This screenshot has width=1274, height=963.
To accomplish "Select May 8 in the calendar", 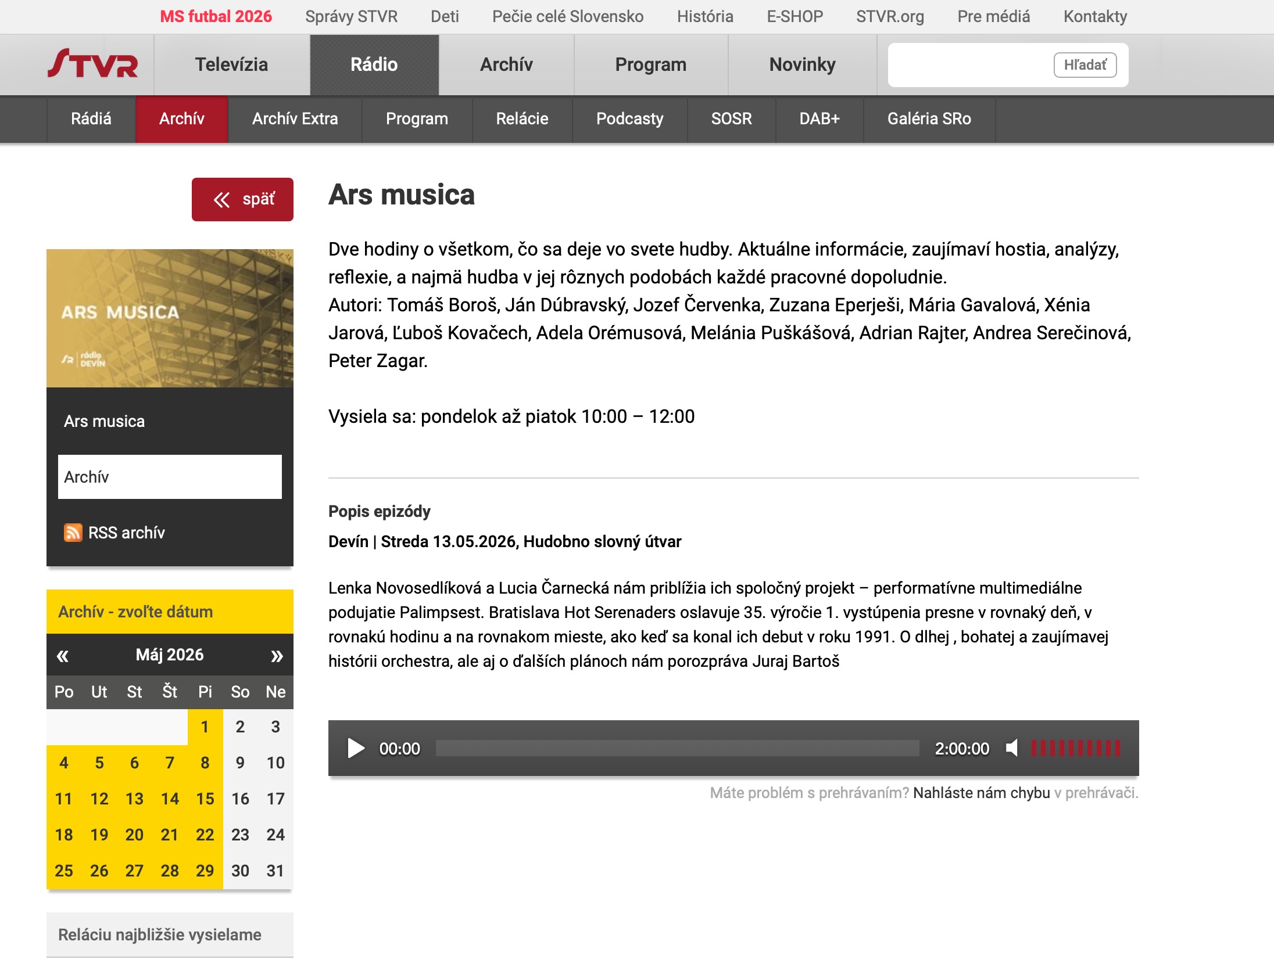I will [205, 763].
